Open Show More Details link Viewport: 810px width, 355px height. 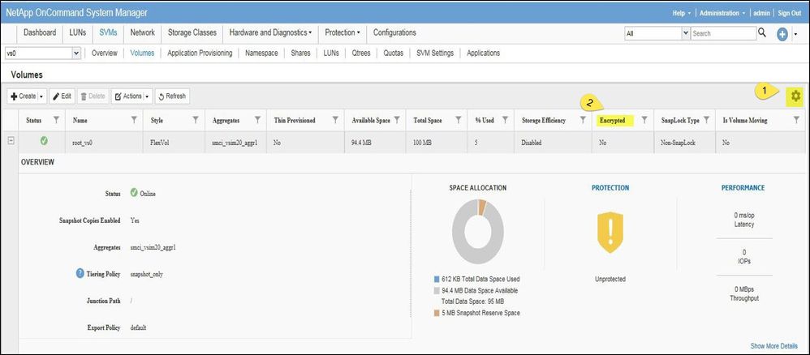coord(773,346)
